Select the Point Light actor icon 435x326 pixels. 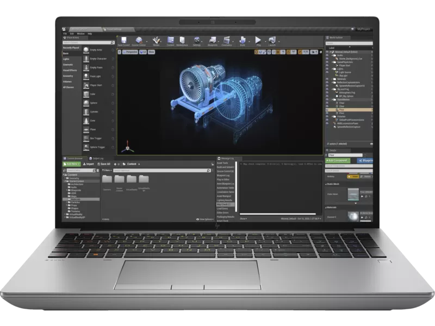tap(86, 77)
